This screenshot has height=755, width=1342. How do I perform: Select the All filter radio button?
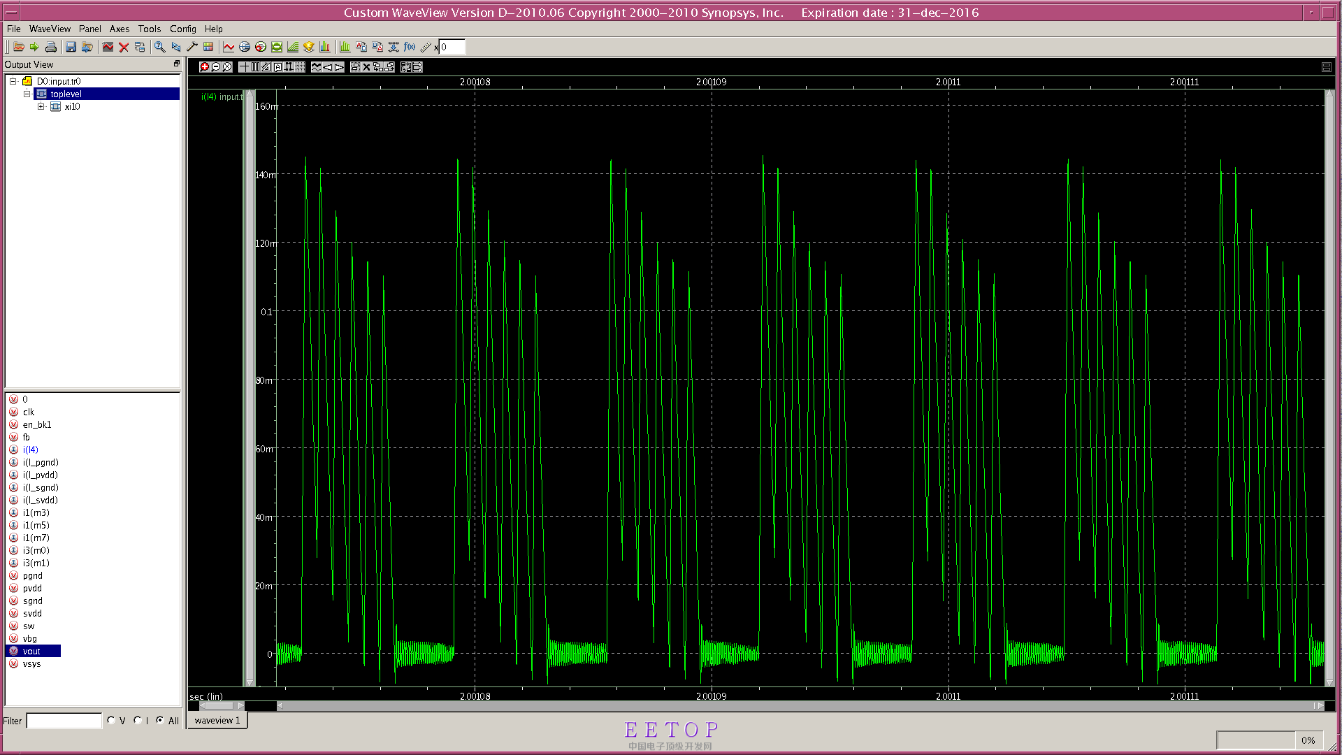[x=160, y=720]
